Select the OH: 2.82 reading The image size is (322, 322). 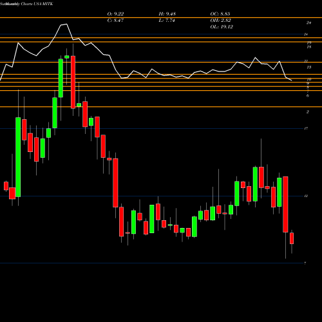tap(221, 21)
